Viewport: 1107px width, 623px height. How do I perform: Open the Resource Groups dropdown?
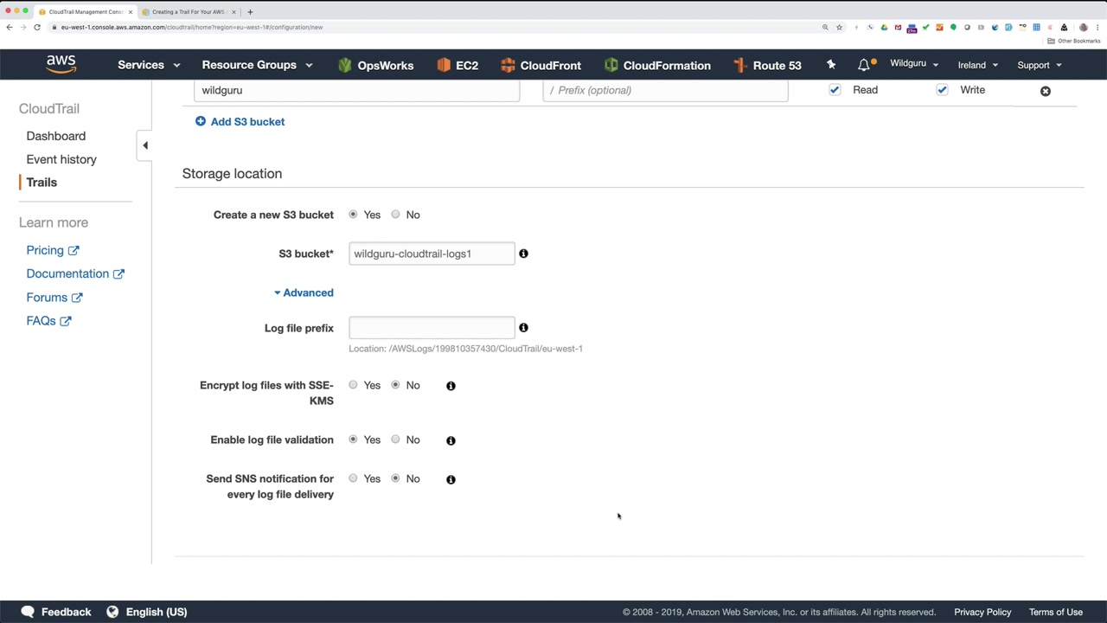[257, 65]
